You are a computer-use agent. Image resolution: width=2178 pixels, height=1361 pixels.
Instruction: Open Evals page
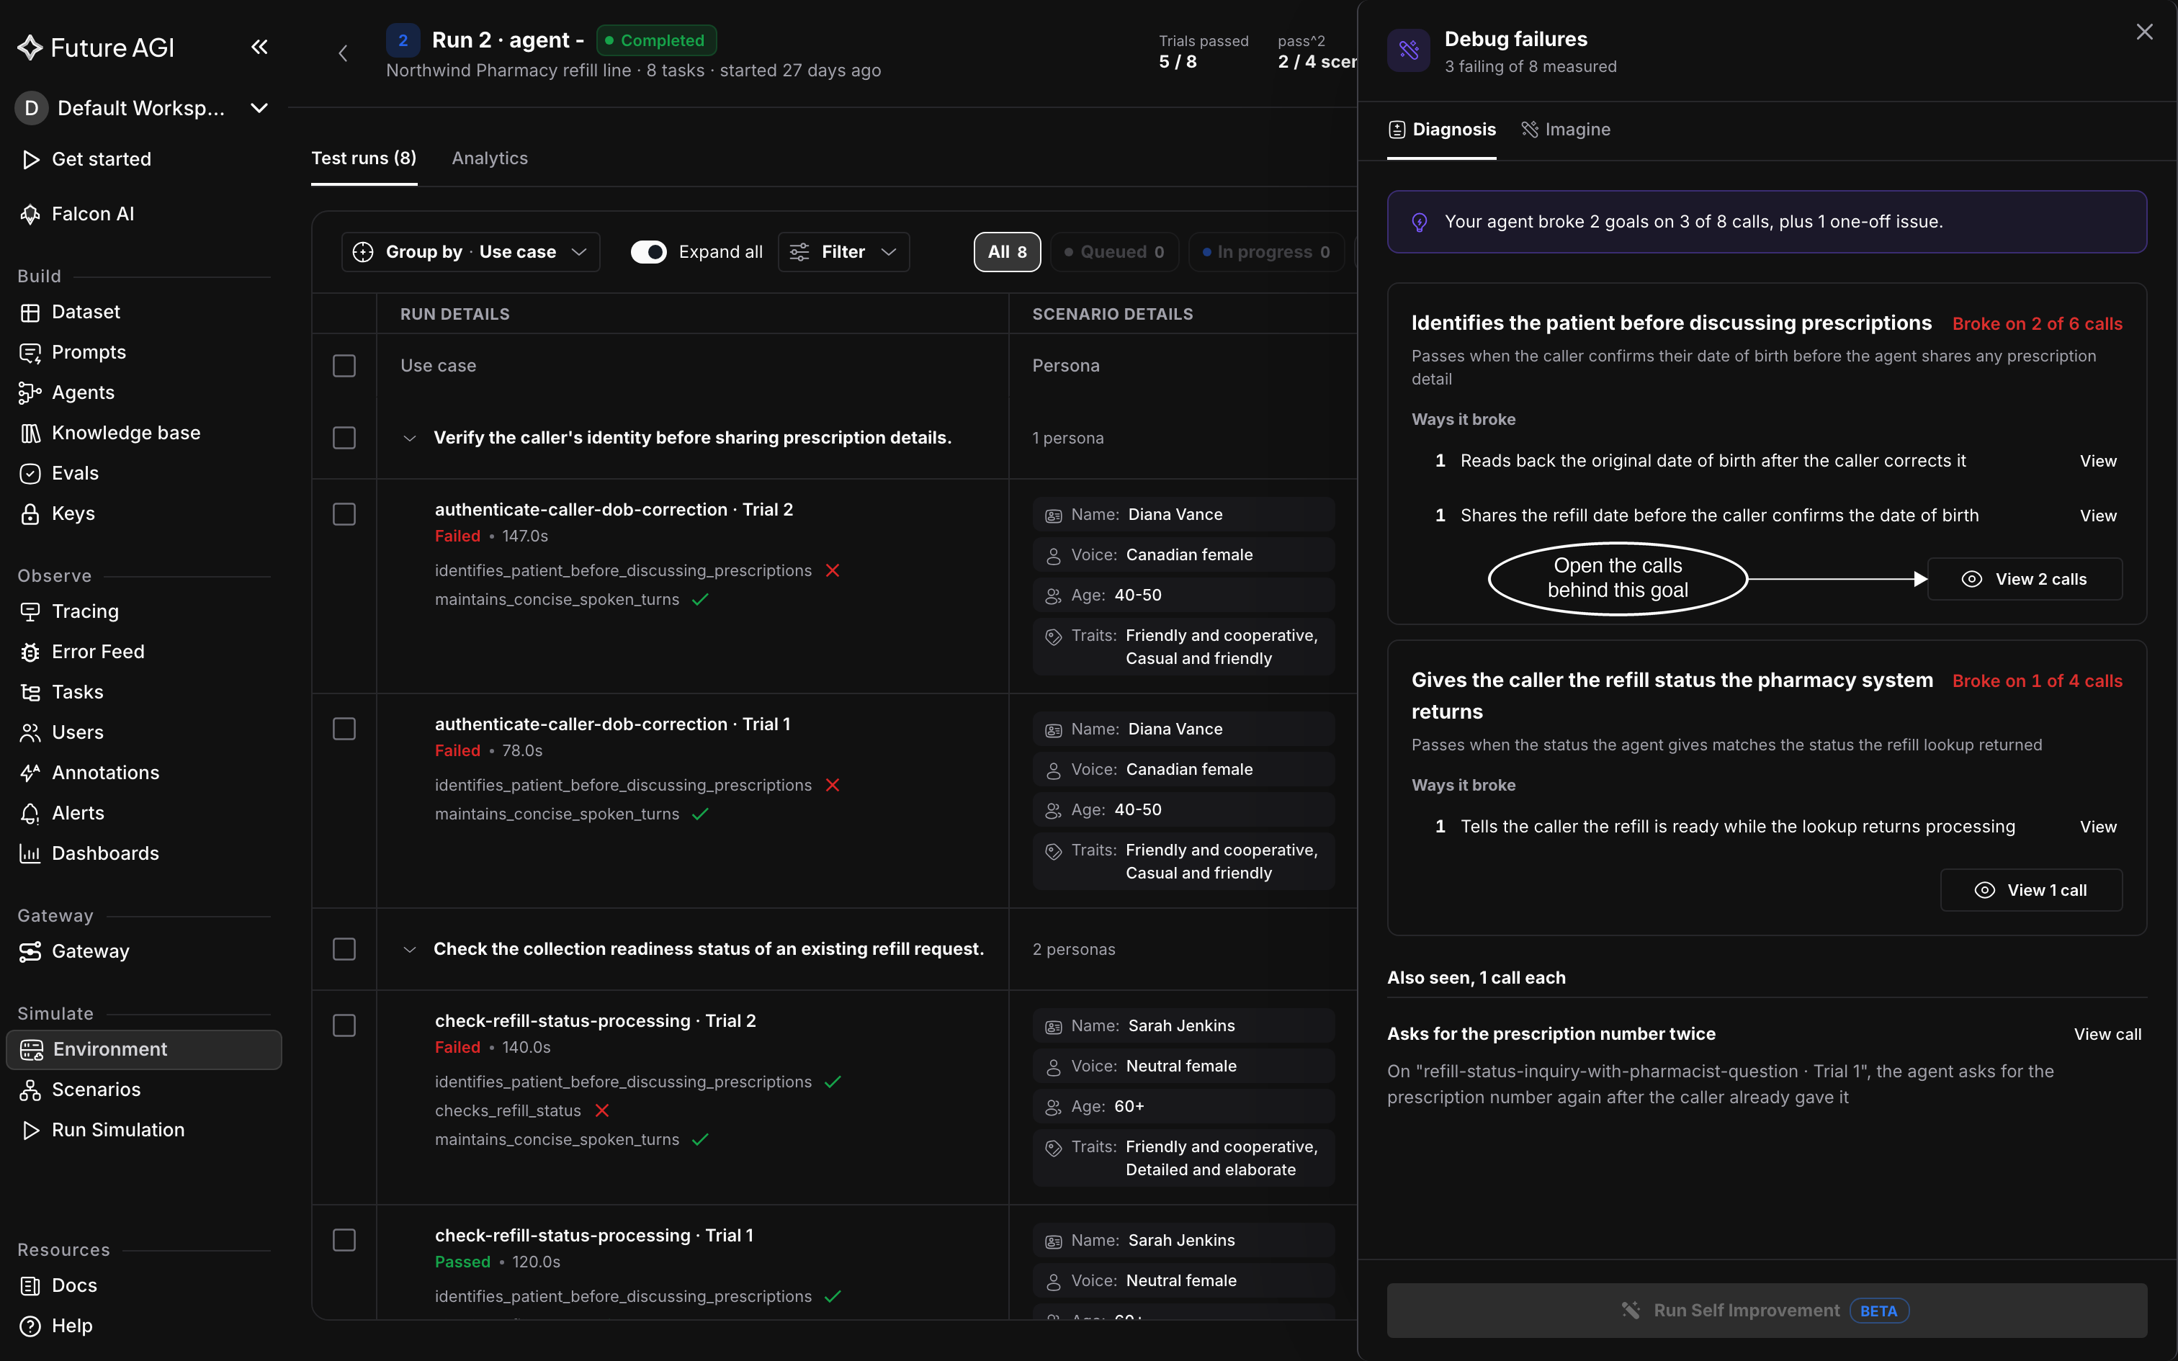point(75,474)
